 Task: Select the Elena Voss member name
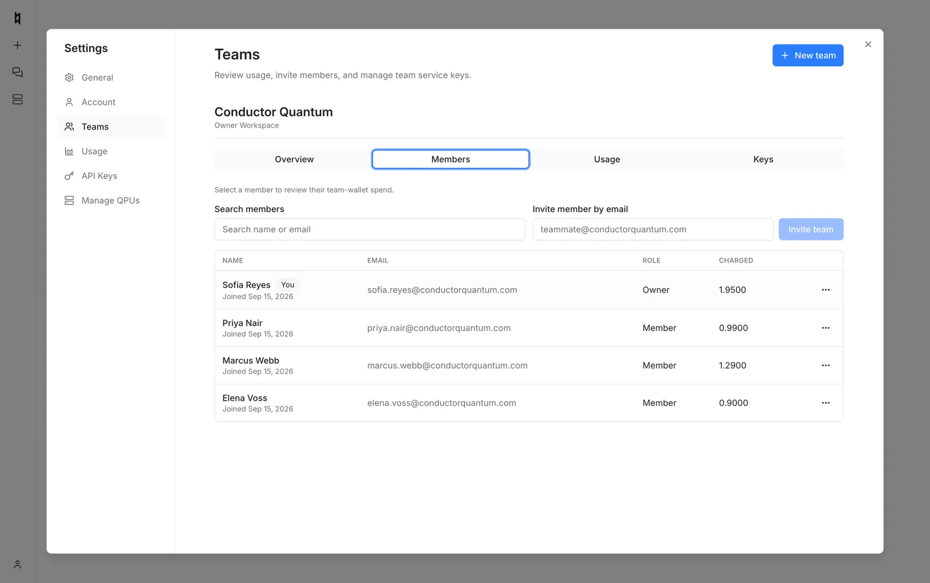tap(245, 398)
